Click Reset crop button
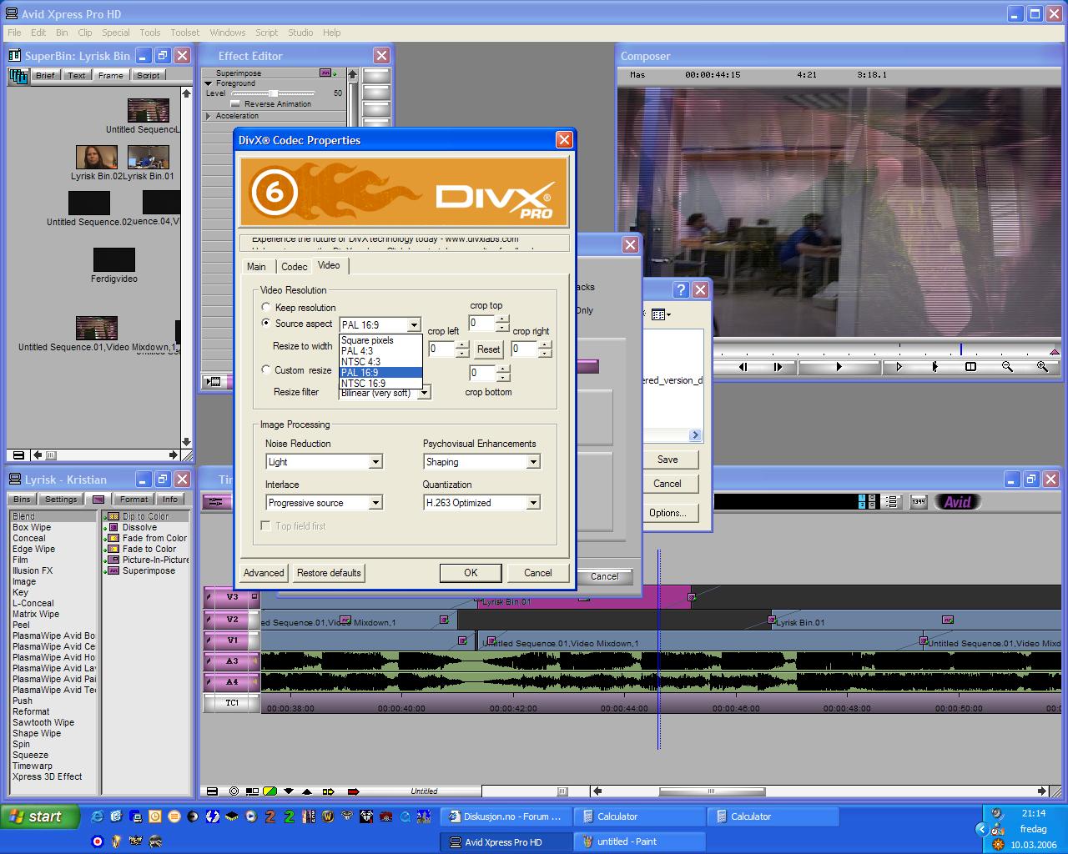1068x854 pixels. (x=489, y=349)
